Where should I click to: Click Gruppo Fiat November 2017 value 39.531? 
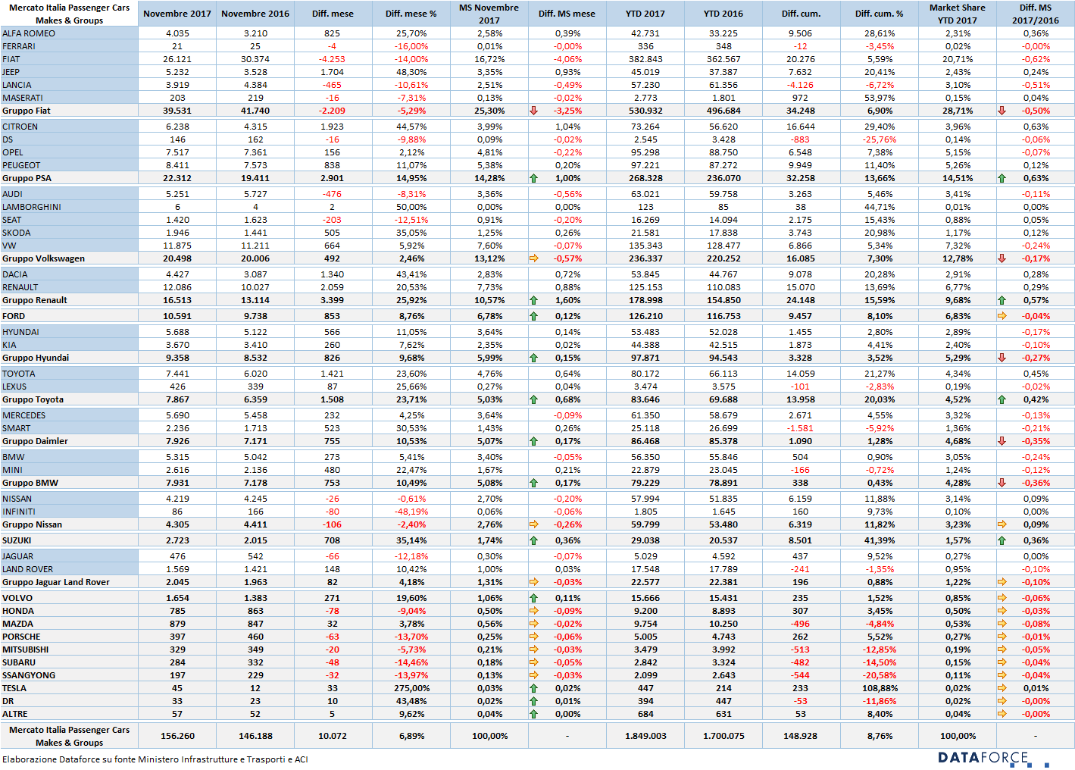(x=177, y=111)
